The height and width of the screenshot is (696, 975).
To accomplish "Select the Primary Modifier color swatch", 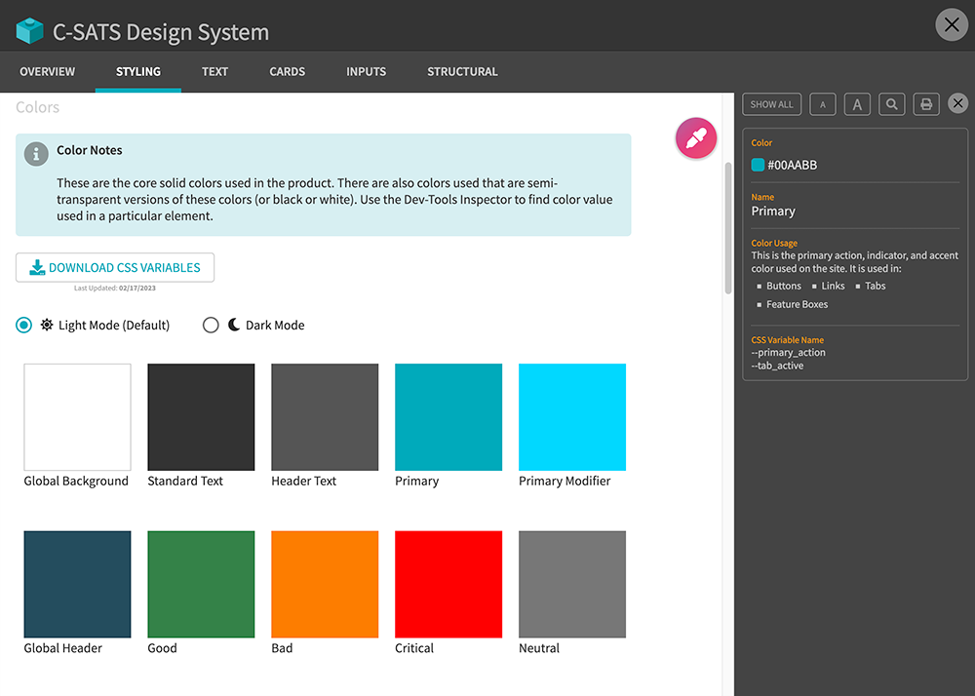I will 571,417.
